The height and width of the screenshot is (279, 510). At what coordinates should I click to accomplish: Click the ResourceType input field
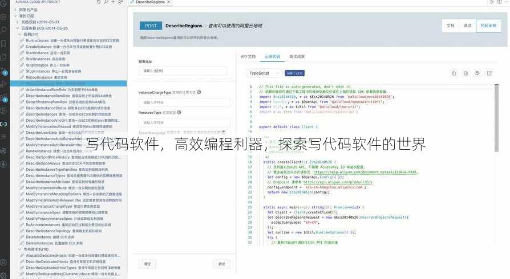pos(184,123)
